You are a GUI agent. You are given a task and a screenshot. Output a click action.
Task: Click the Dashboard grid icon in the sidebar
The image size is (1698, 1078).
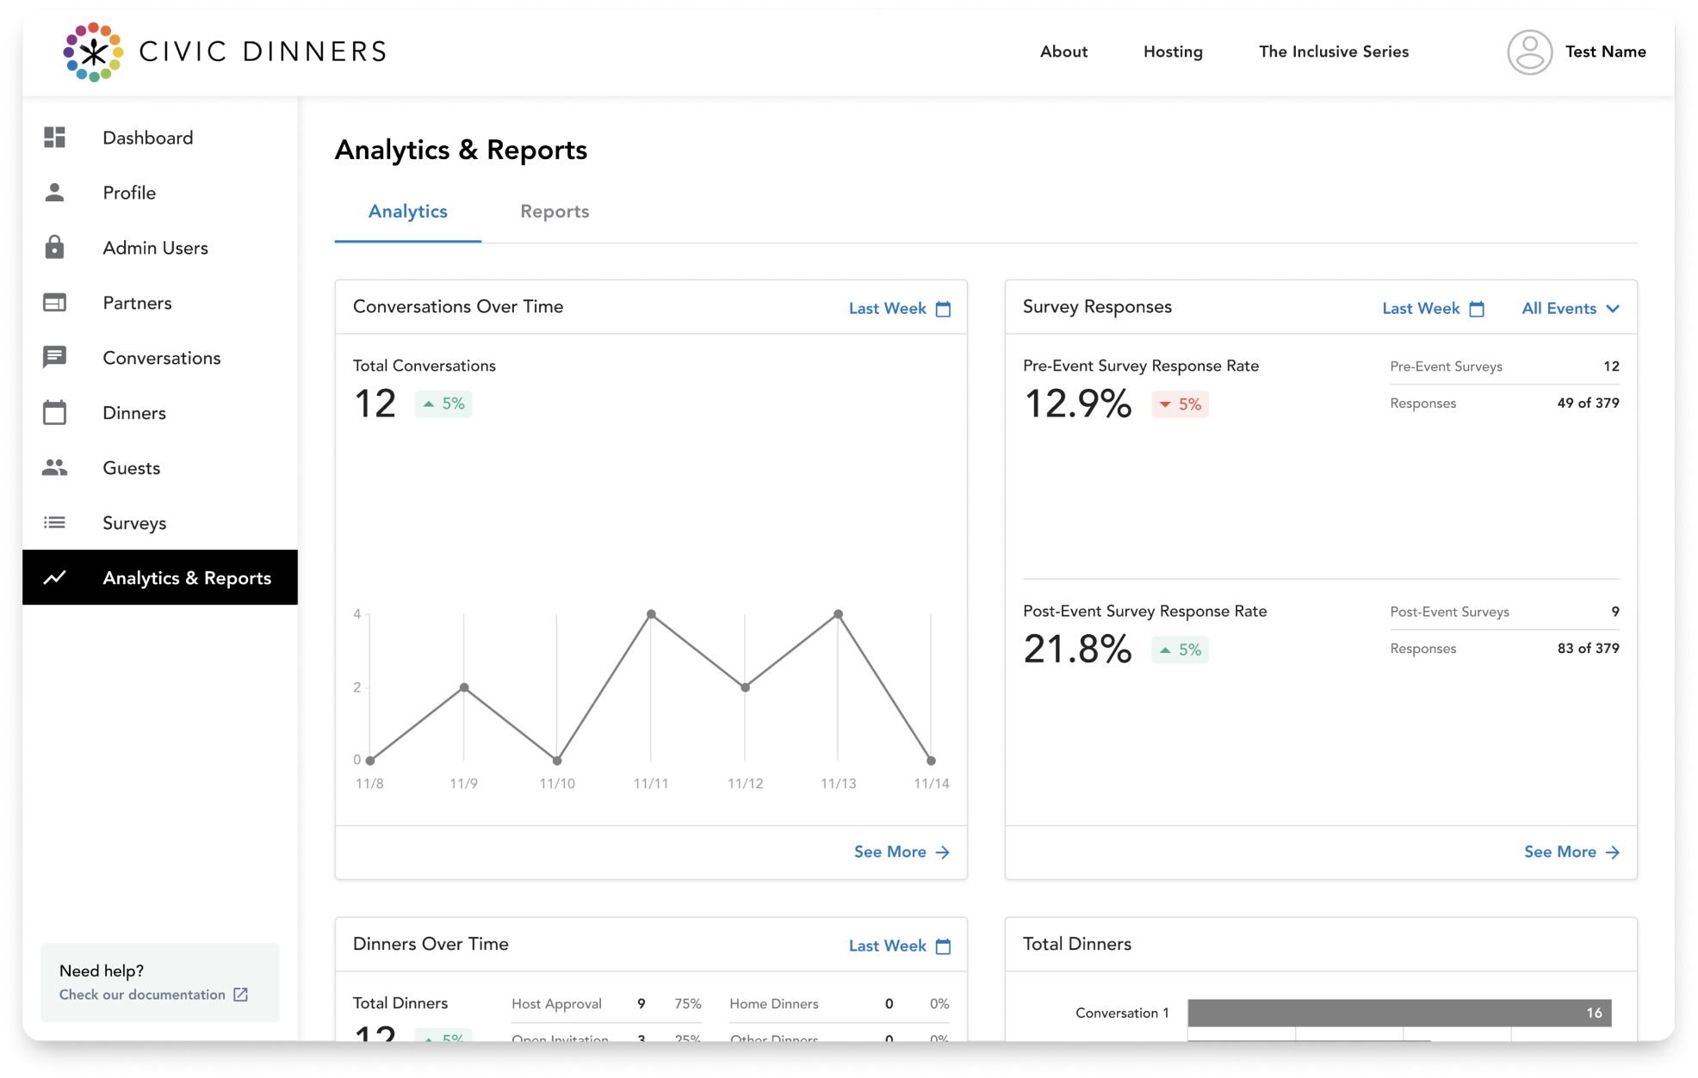pyautogui.click(x=54, y=138)
